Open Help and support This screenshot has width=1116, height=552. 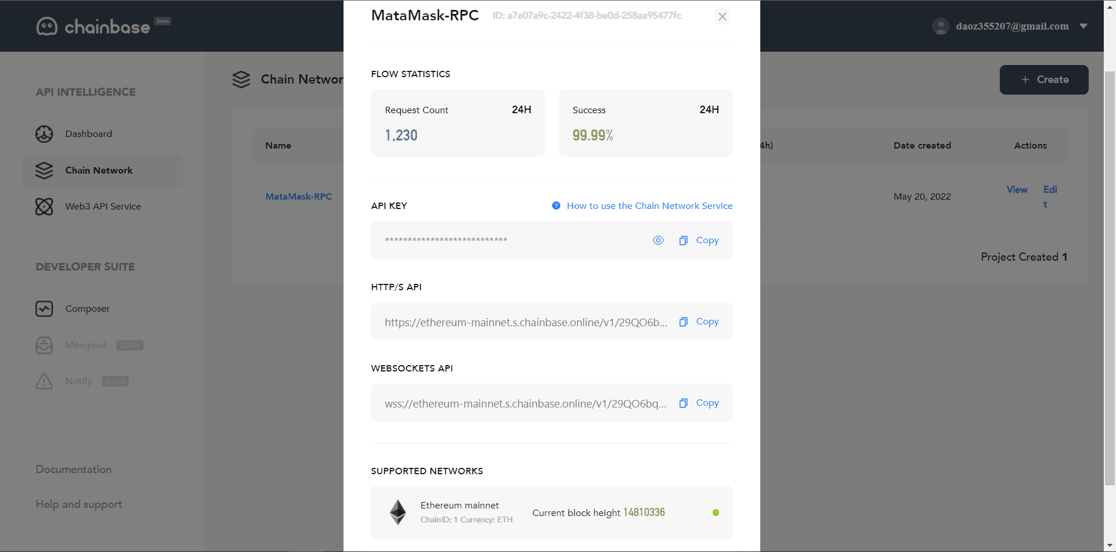coord(79,504)
